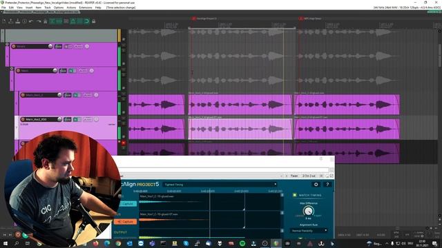442x248 pixels.
Task: Click the UI button in FX window
Action: [321, 176]
